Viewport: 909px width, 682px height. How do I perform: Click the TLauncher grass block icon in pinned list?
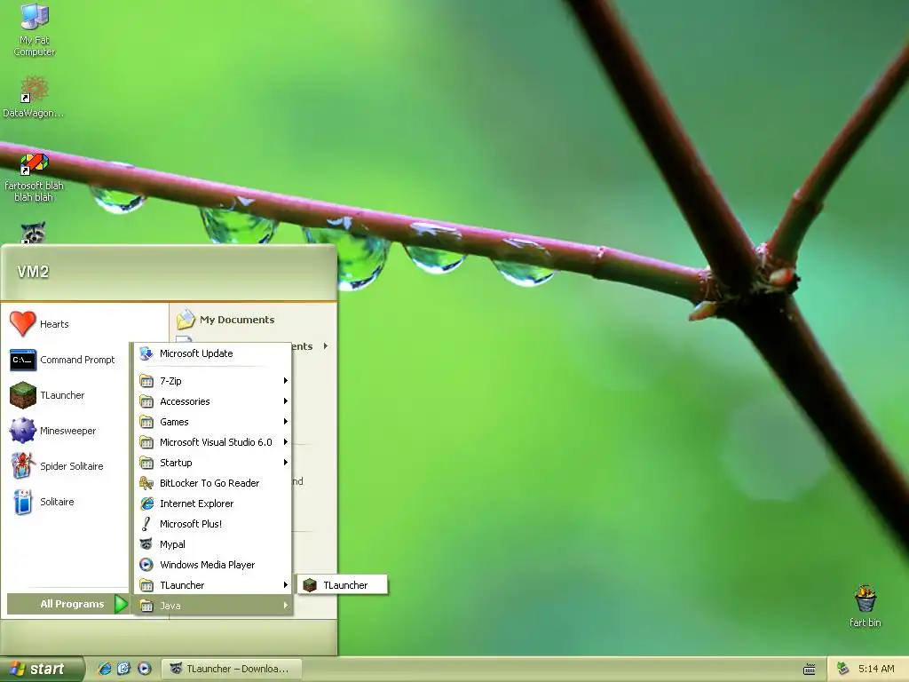(x=22, y=395)
